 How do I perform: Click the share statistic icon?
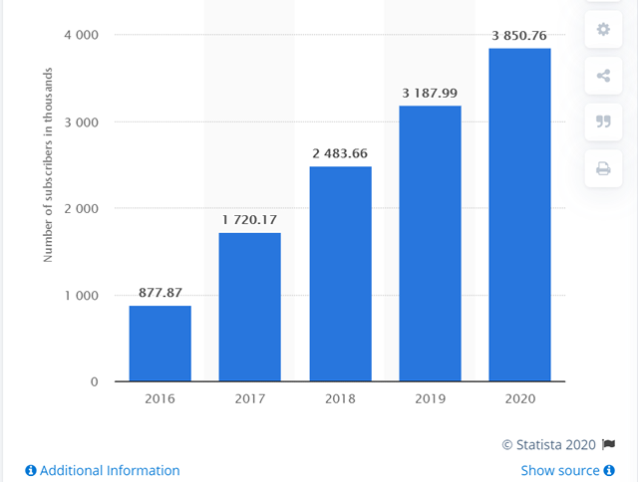602,76
